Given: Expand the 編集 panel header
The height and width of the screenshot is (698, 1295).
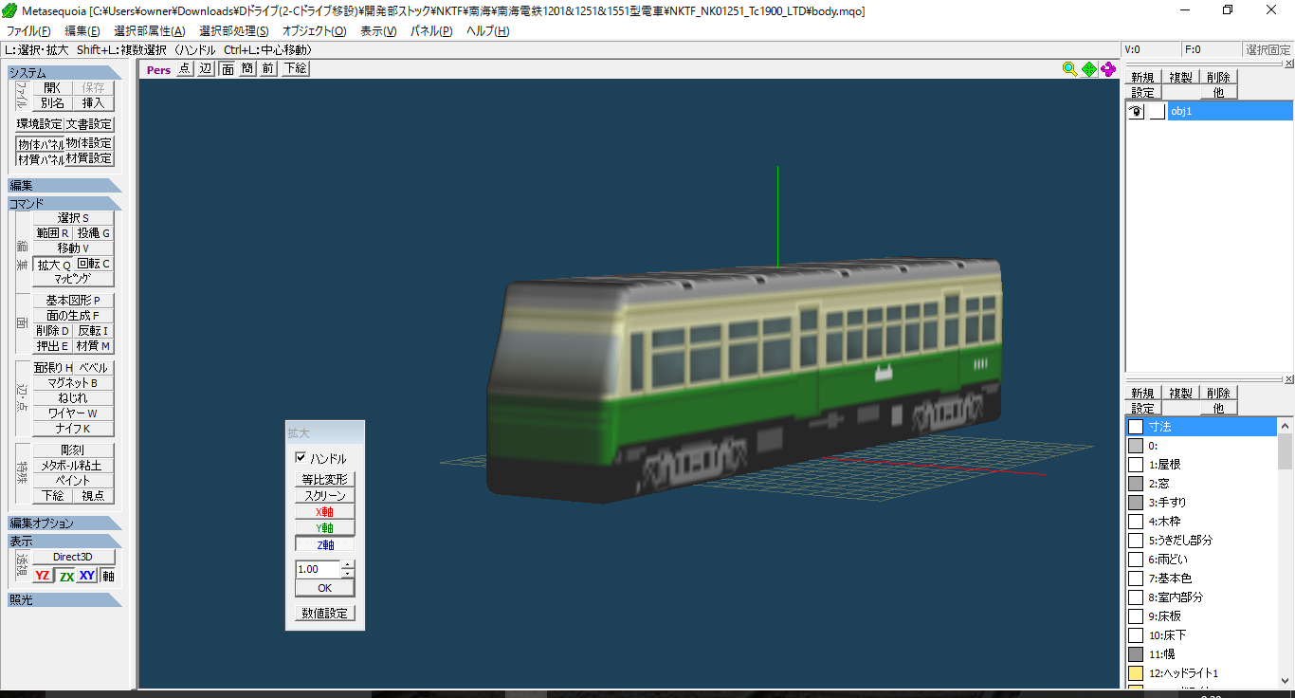Looking at the screenshot, I should (x=64, y=186).
